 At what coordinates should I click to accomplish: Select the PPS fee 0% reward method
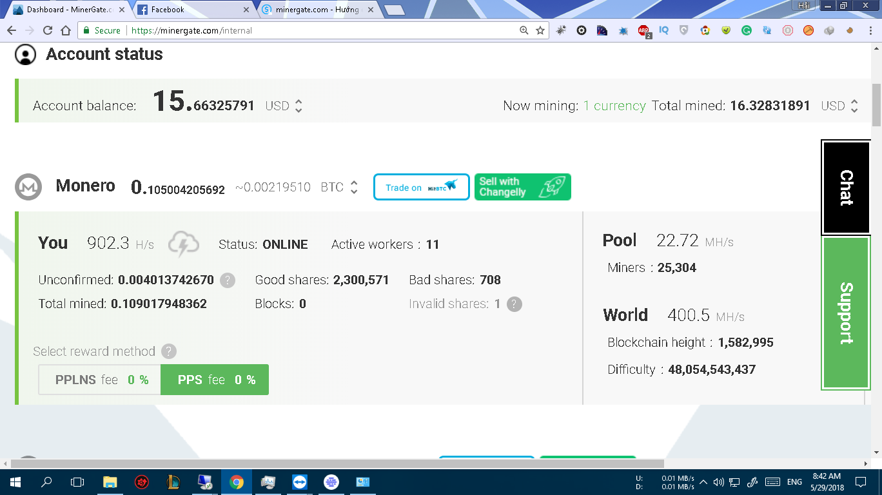click(x=215, y=380)
